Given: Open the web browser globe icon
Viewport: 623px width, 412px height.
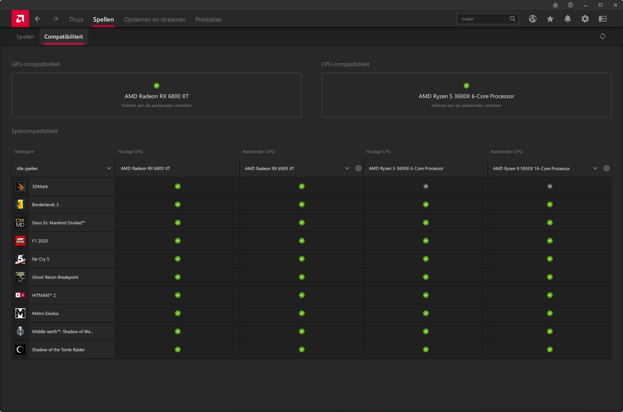Looking at the screenshot, I should click(533, 19).
